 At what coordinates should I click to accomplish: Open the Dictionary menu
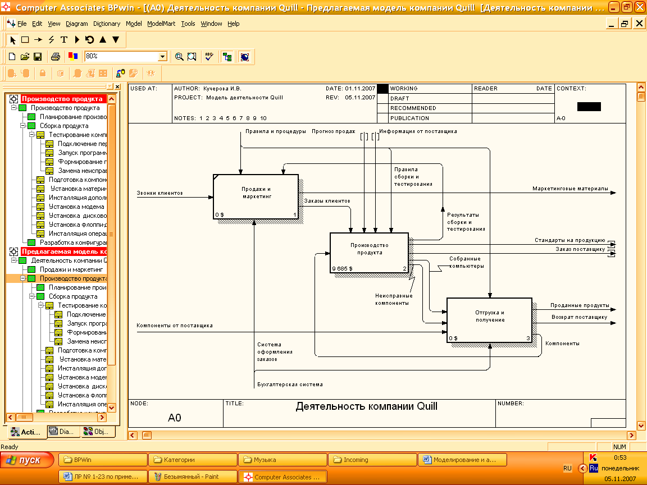pos(107,24)
